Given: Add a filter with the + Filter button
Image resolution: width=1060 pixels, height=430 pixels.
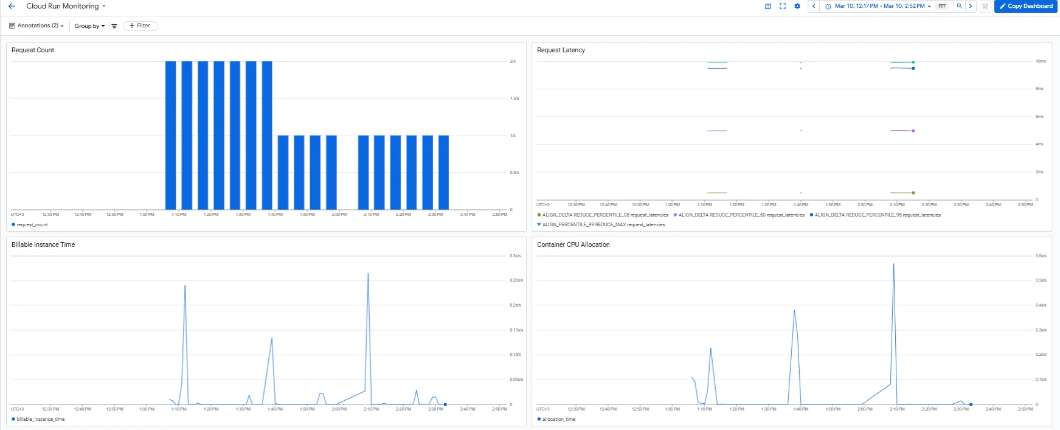Looking at the screenshot, I should [x=140, y=26].
